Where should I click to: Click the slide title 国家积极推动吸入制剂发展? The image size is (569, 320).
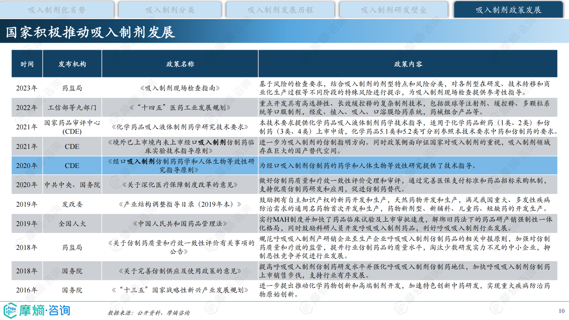(90, 32)
